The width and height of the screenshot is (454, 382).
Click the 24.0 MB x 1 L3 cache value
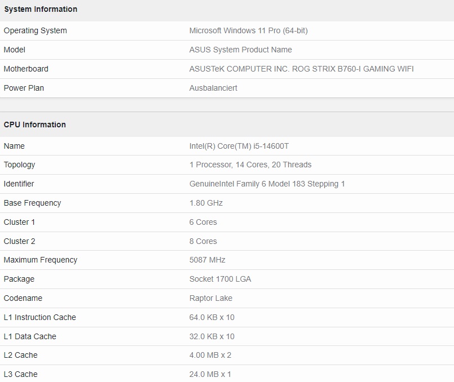(210, 374)
